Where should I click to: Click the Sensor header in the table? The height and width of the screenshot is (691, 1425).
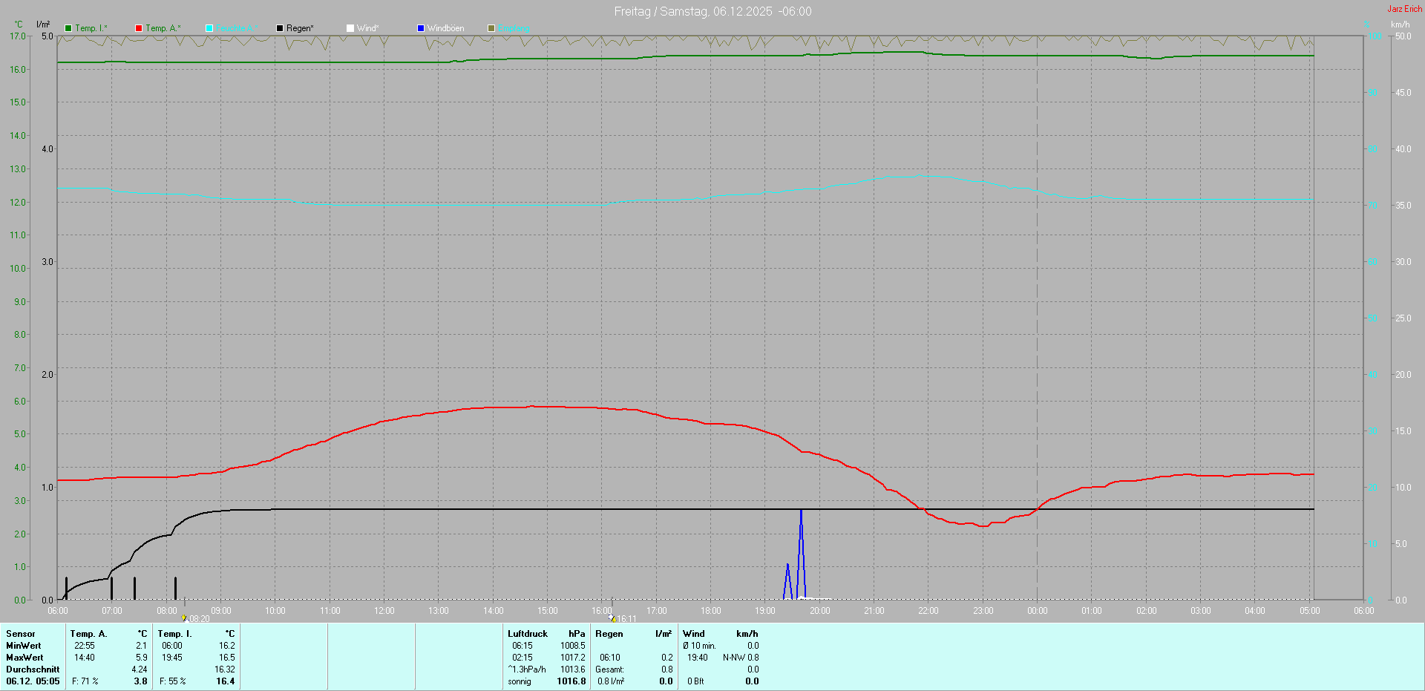point(21,634)
